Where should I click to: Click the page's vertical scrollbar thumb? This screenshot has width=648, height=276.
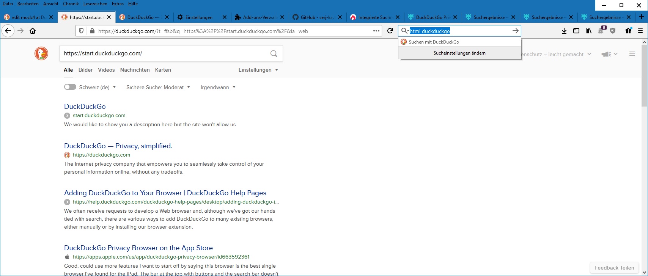(x=644, y=76)
